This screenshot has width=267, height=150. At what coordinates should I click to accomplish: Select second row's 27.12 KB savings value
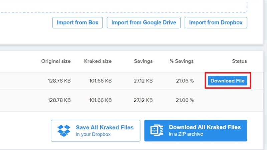coord(143,100)
